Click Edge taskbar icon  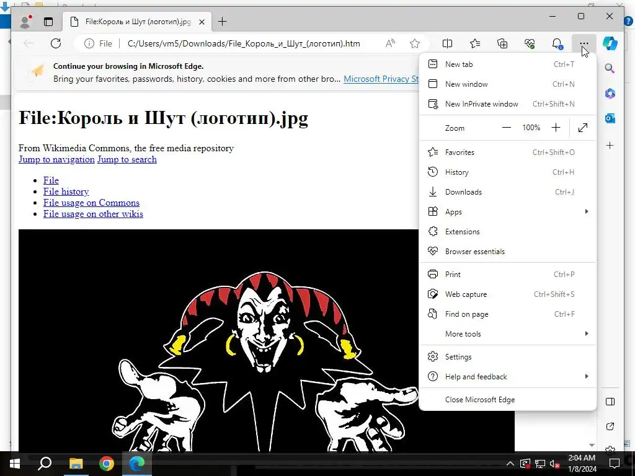tap(137, 464)
